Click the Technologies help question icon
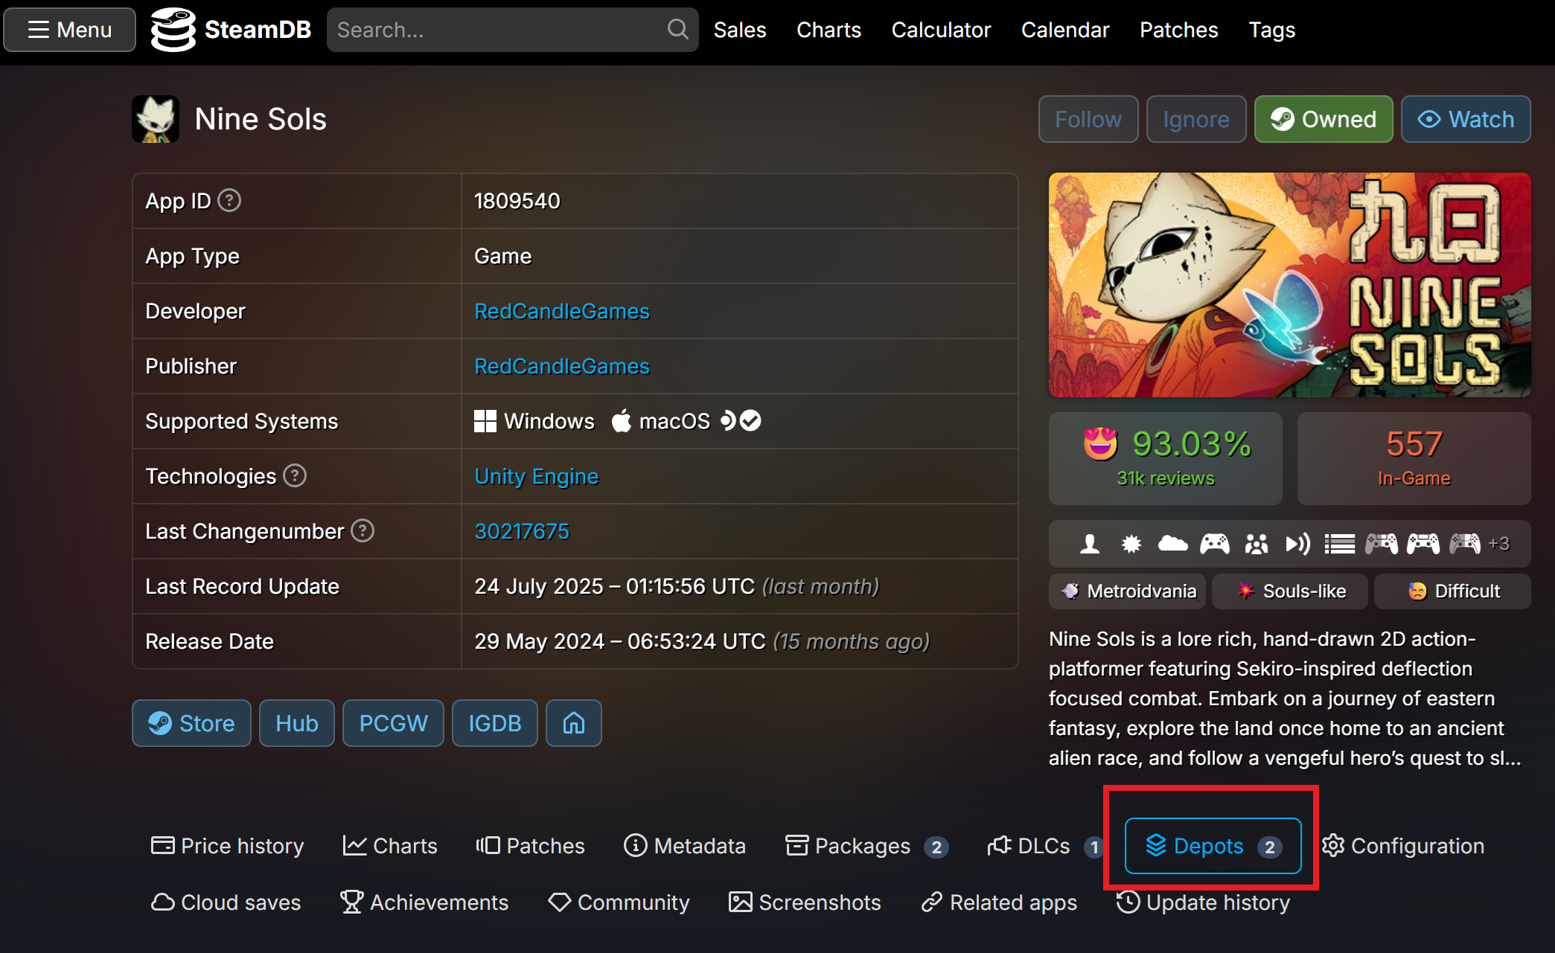The width and height of the screenshot is (1555, 953). click(295, 475)
